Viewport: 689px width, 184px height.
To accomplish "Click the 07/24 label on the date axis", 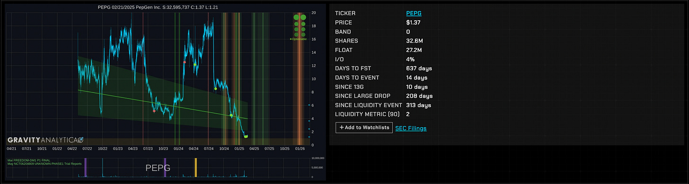I will [209, 148].
